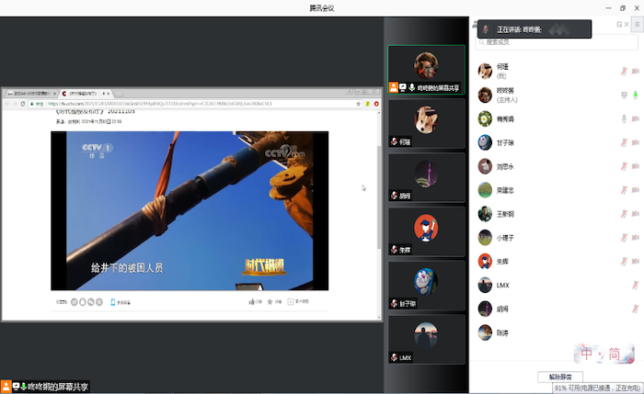Click orange user icon in bottom-left status bar
Image resolution: width=644 pixels, height=394 pixels.
click(6, 387)
